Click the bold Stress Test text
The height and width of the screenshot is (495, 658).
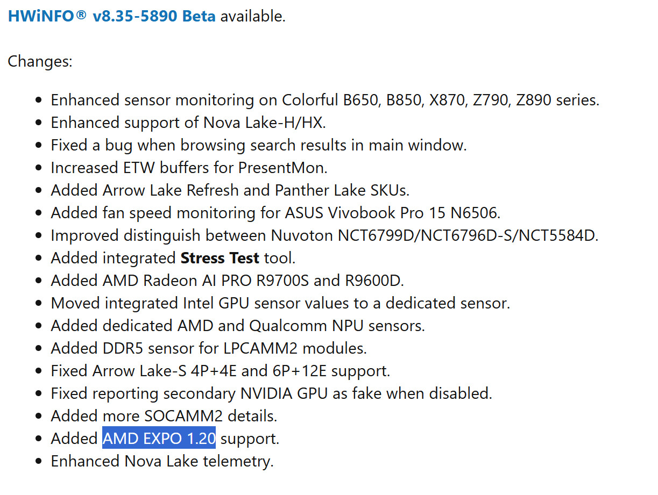pos(220,258)
